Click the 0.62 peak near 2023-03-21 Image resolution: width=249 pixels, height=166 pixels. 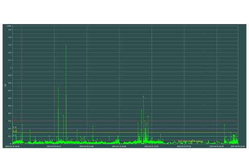(x=143, y=96)
